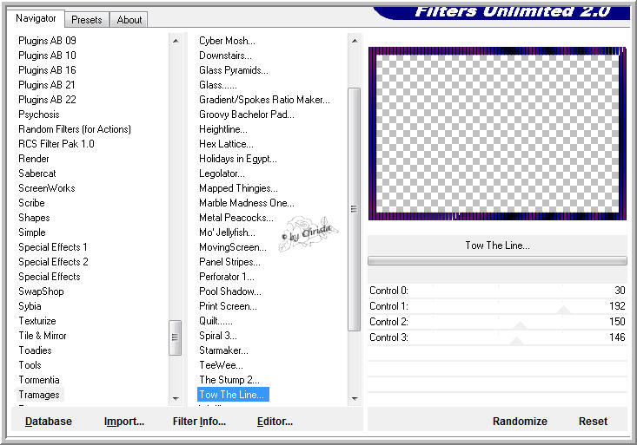Select the Psychosis category
The image size is (637, 445).
pyautogui.click(x=39, y=115)
